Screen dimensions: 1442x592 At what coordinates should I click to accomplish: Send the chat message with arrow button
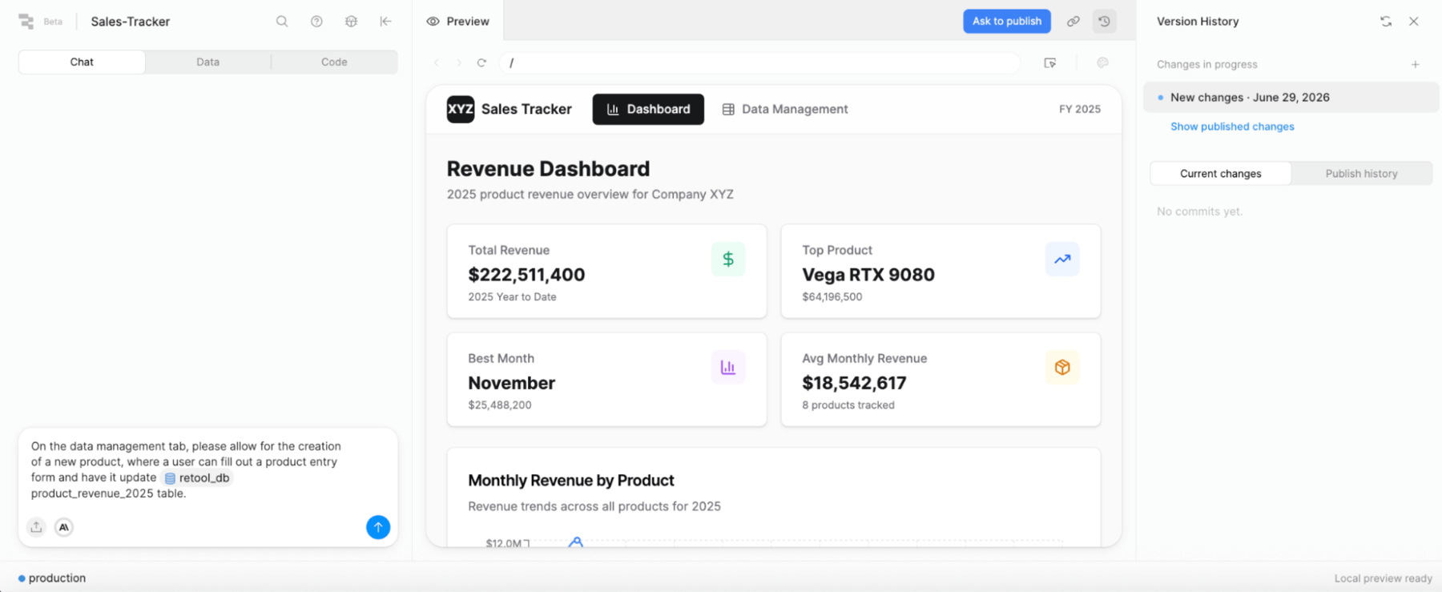tap(378, 527)
